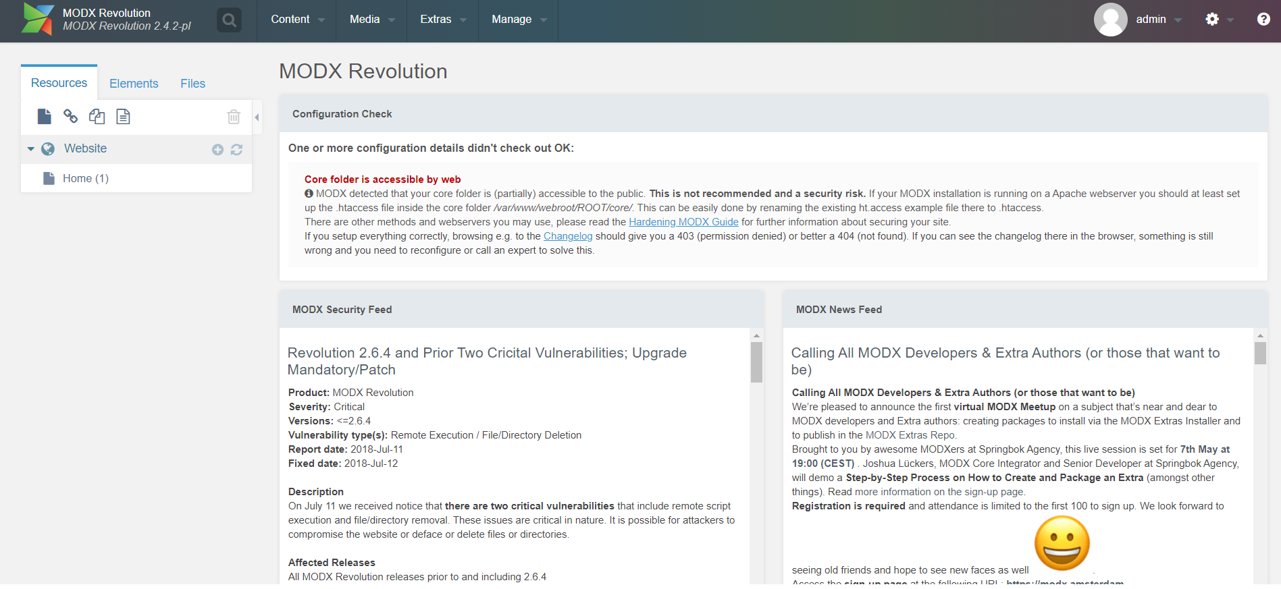The height and width of the screenshot is (589, 1281).
Task: Open the Home (1) resource
Action: tap(86, 178)
